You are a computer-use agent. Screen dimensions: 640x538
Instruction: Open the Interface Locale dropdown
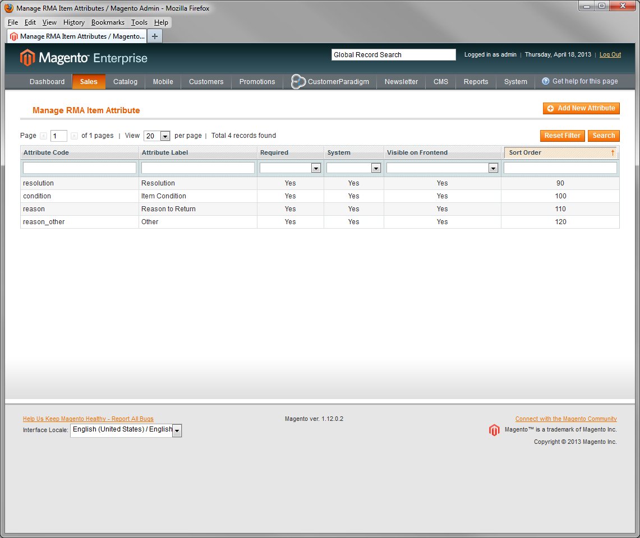pyautogui.click(x=126, y=430)
